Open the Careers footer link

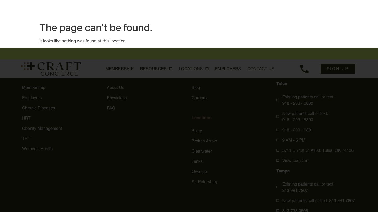click(199, 98)
